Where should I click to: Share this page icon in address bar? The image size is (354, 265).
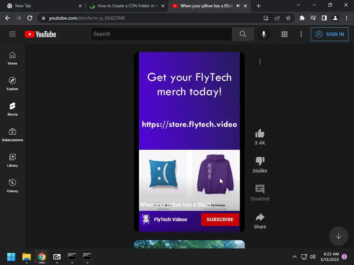(x=277, y=18)
